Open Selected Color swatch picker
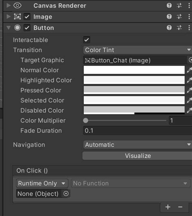The image size is (192, 216). [134, 100]
